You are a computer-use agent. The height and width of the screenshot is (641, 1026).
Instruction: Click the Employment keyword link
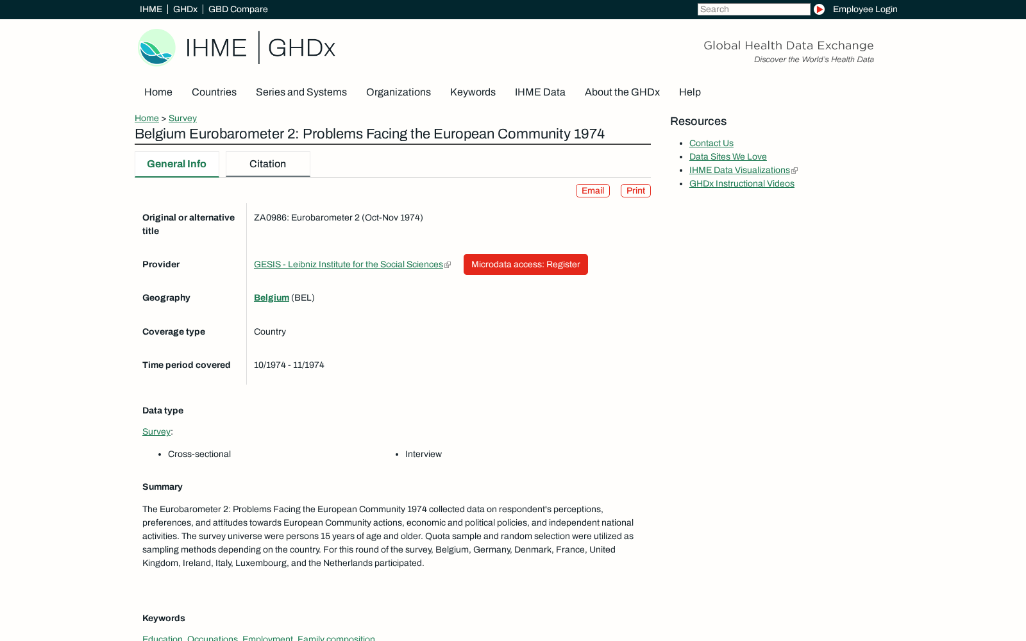click(x=267, y=638)
